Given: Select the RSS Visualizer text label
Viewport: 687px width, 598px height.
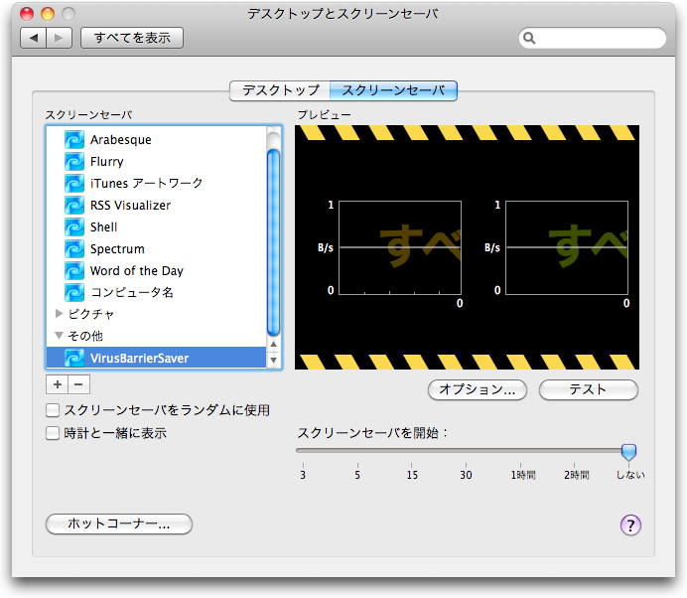Looking at the screenshot, I should pos(130,206).
